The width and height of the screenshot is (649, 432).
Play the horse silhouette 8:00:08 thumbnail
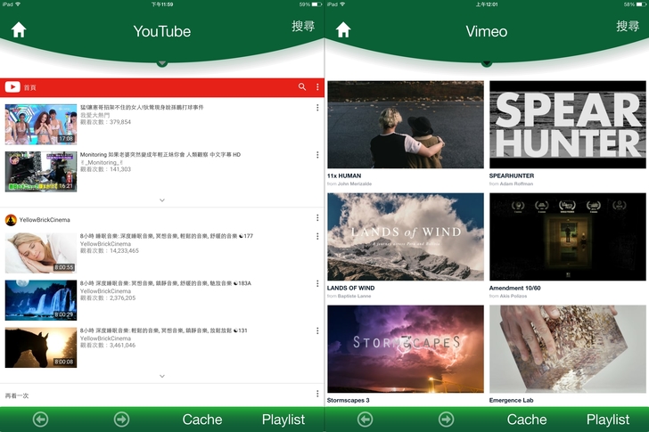[x=41, y=347]
